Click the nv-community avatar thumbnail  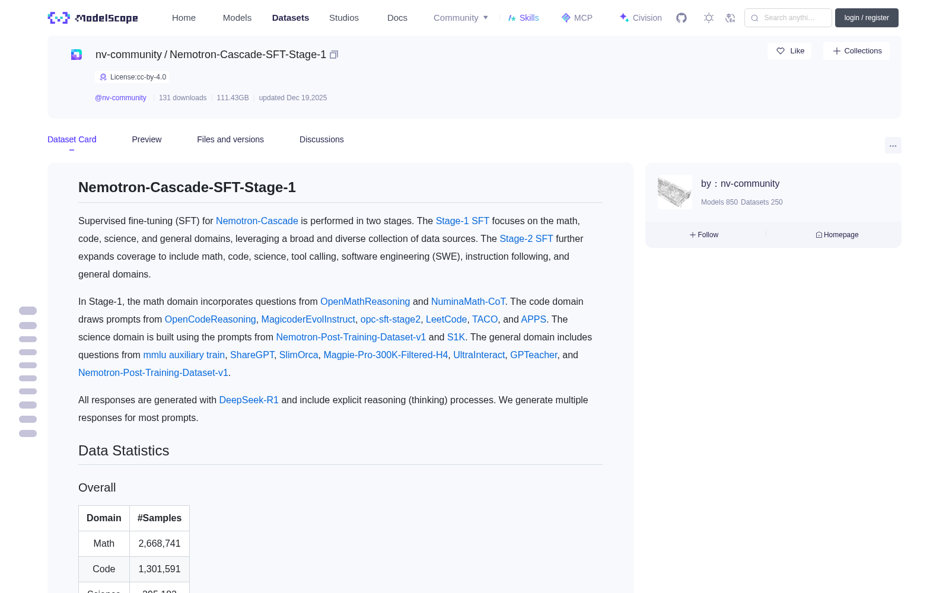(675, 192)
